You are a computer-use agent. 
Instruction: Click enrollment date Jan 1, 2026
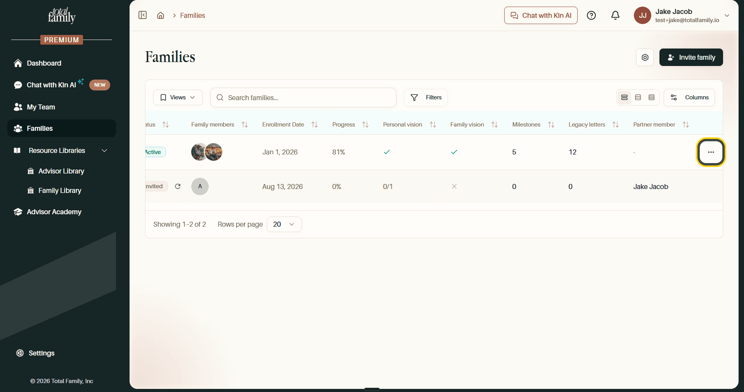tap(280, 152)
